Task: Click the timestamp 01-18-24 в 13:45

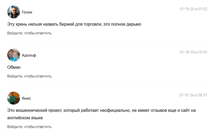Action: pyautogui.click(x=194, y=52)
